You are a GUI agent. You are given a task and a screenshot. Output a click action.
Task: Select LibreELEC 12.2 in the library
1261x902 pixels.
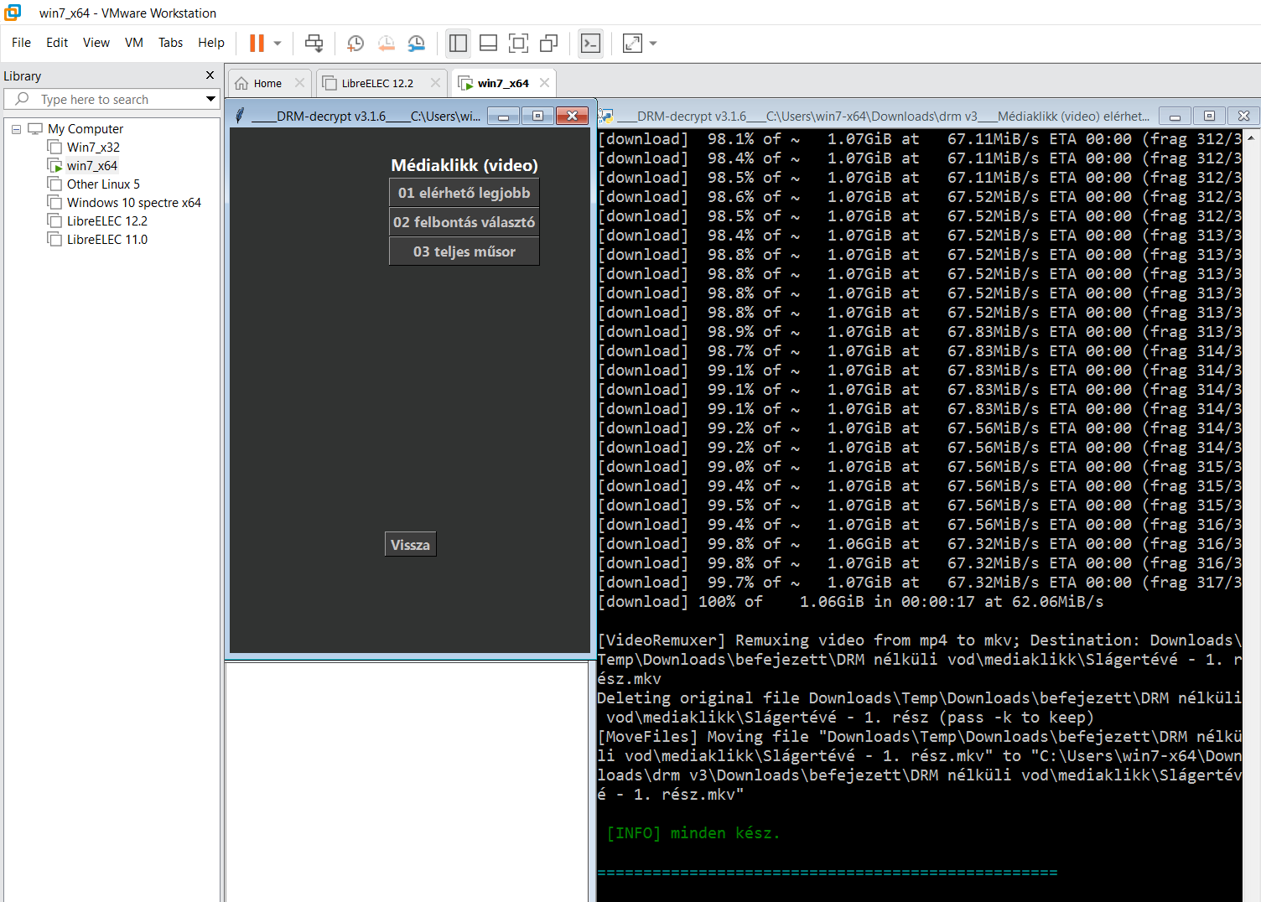pos(107,221)
